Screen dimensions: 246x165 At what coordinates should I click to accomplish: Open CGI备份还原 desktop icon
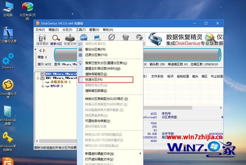pos(8,35)
